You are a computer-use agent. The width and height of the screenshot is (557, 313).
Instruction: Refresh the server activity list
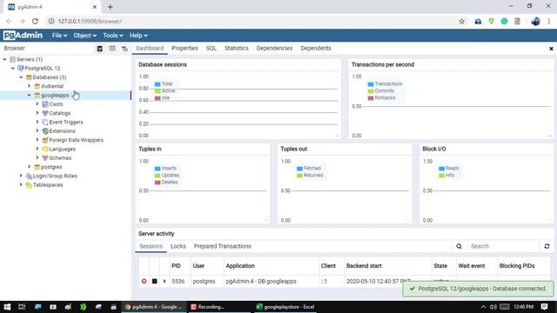(x=547, y=246)
